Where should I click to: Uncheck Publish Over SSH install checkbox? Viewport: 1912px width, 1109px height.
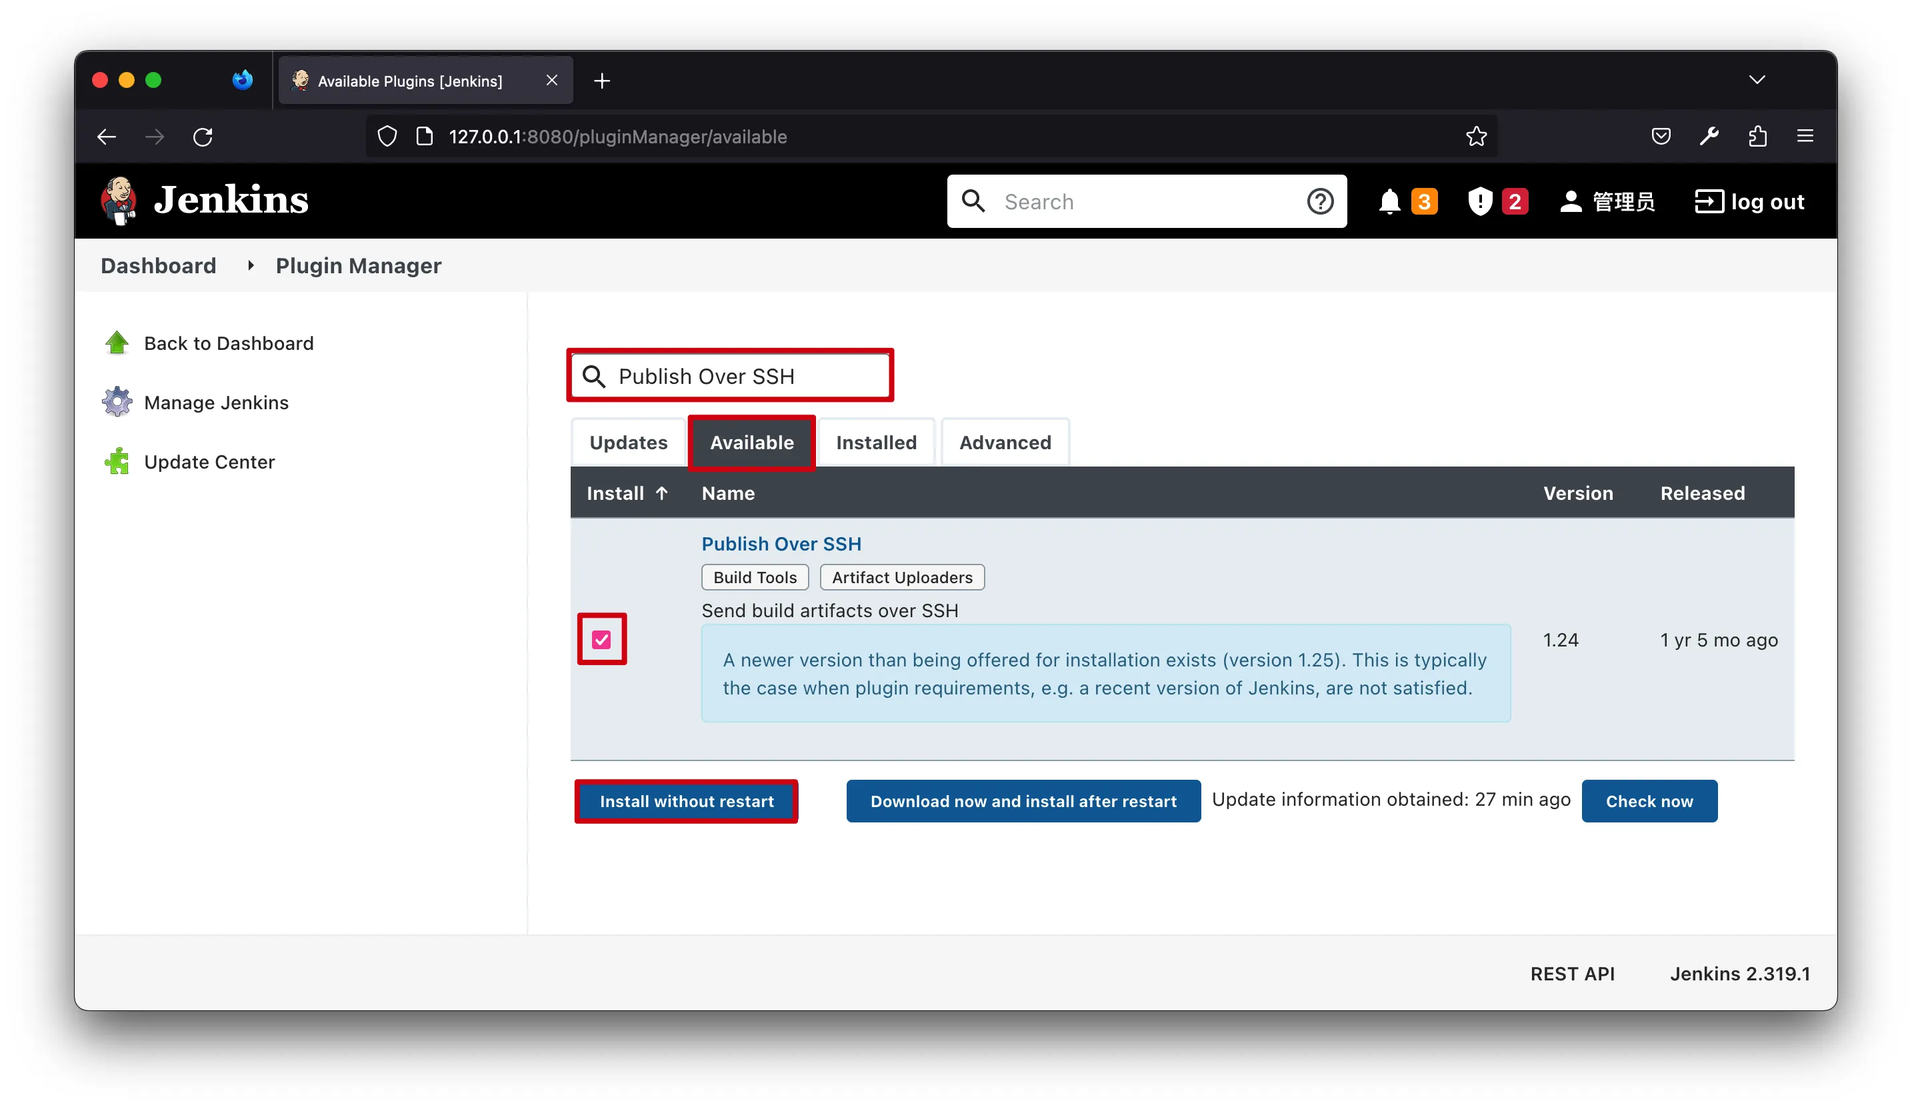pyautogui.click(x=602, y=639)
